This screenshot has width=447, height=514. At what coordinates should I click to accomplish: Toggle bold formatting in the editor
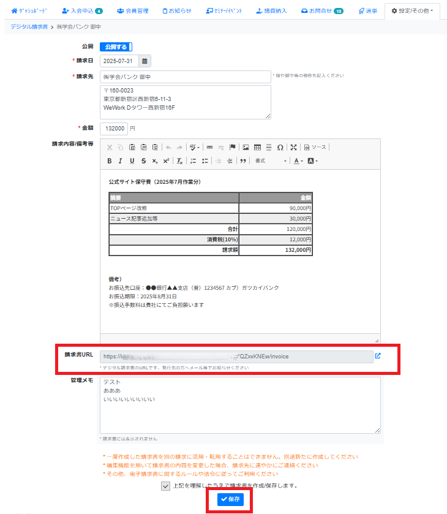coord(110,161)
